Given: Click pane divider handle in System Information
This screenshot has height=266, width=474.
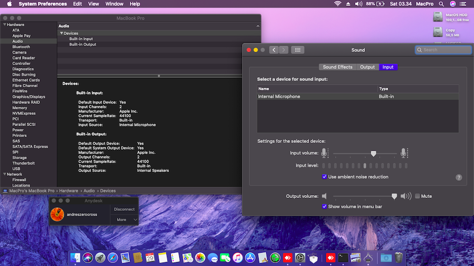Looking at the screenshot, I should point(159,76).
